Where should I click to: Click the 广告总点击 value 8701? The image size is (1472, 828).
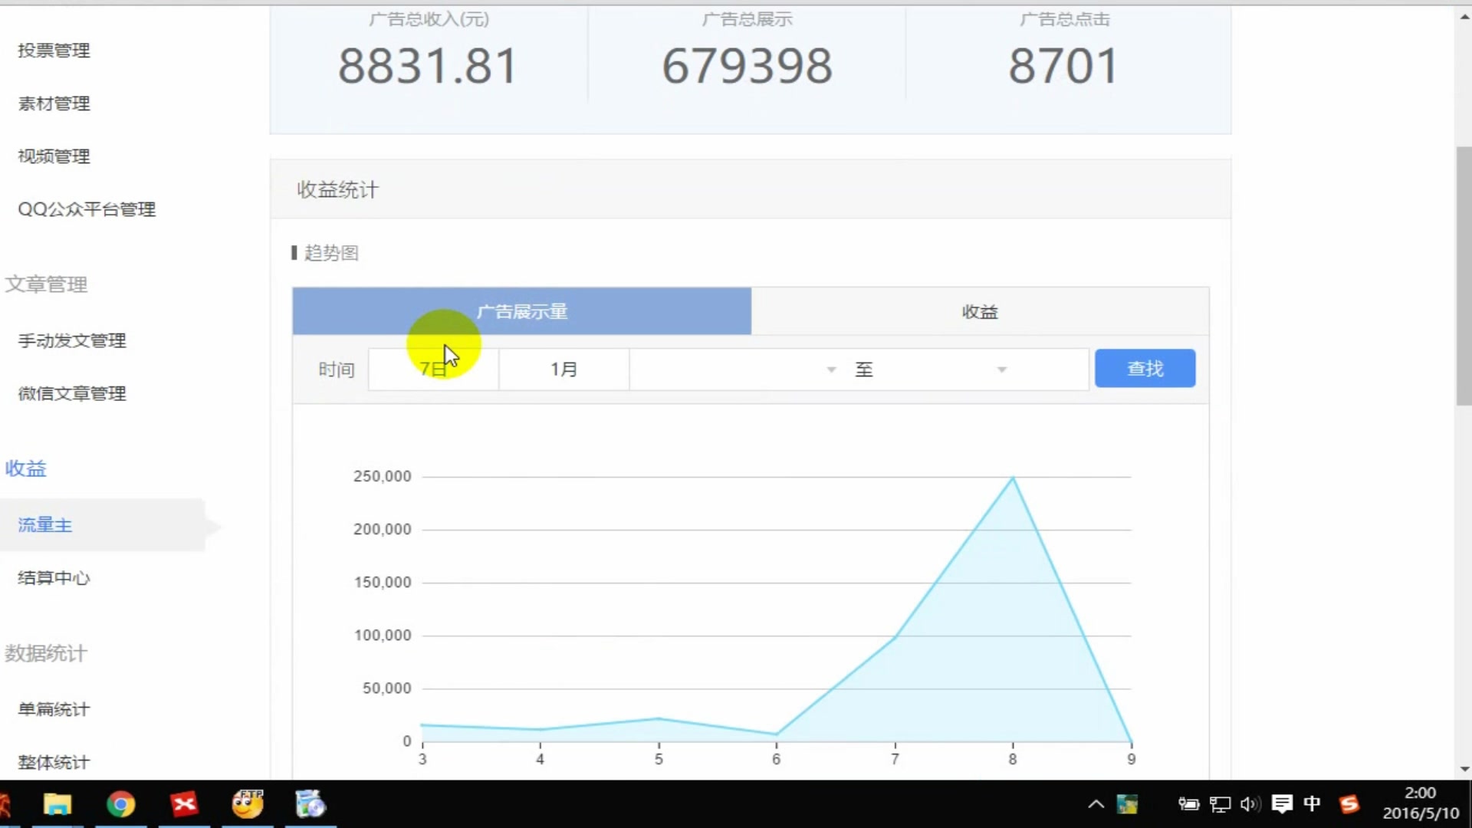coord(1064,66)
